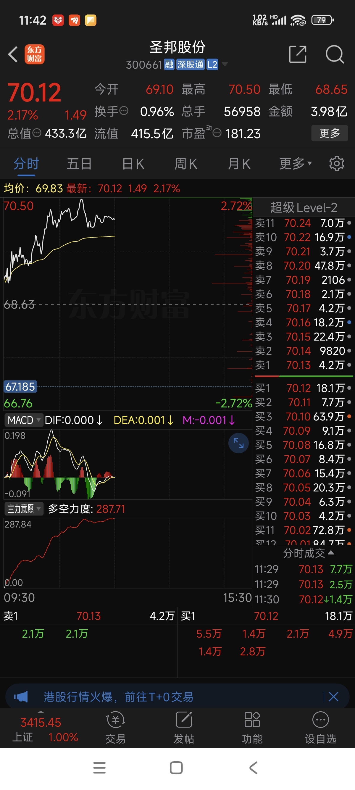The image size is (355, 790).
Task: Tap the 11:30 70.12 trade record
Action: (x=304, y=599)
